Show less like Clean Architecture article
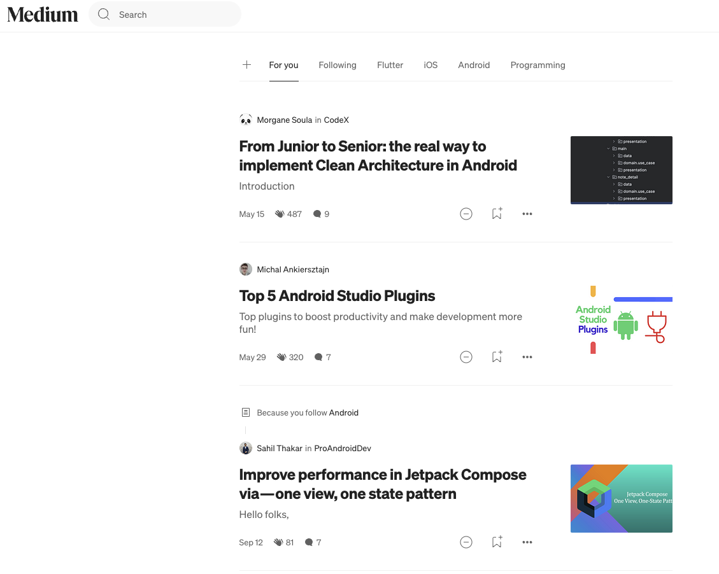 (466, 214)
